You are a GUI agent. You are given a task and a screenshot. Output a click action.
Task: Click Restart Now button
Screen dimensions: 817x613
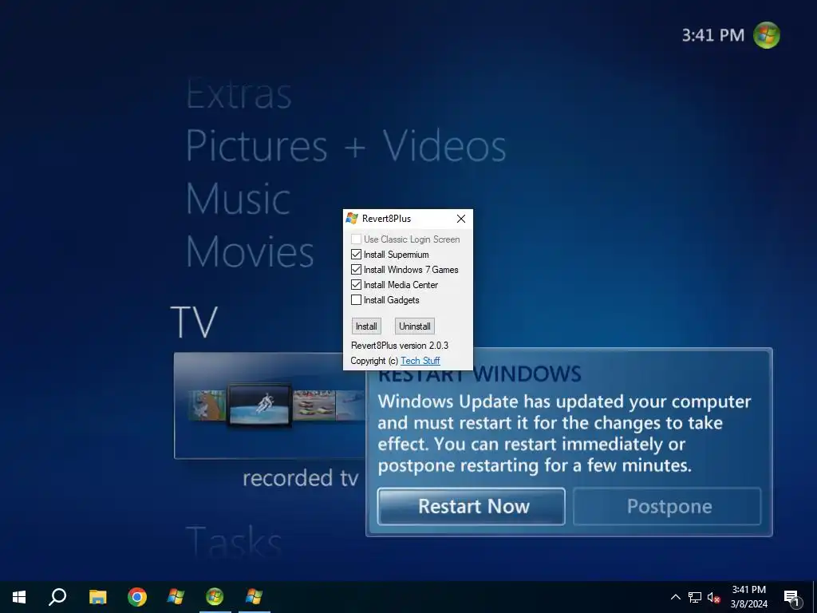(x=472, y=506)
